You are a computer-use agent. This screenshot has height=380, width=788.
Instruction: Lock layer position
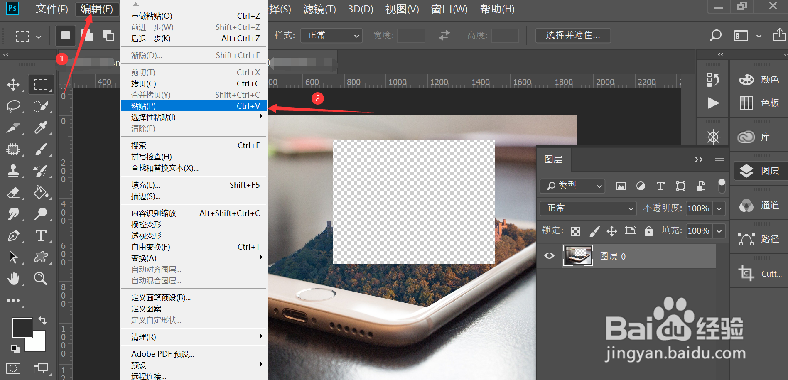pyautogui.click(x=612, y=231)
